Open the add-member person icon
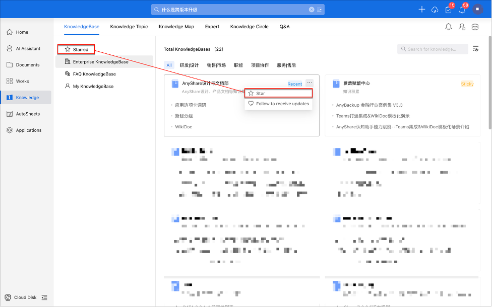 pos(462,27)
